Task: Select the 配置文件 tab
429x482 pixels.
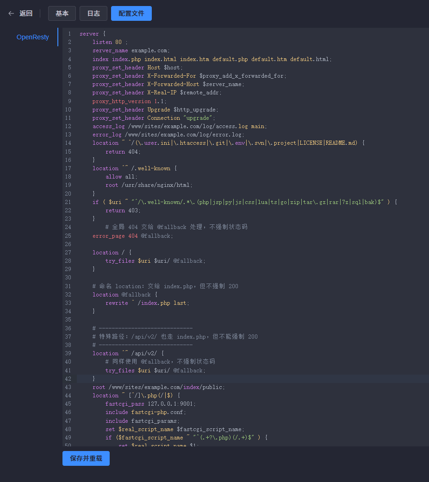Action: point(131,13)
